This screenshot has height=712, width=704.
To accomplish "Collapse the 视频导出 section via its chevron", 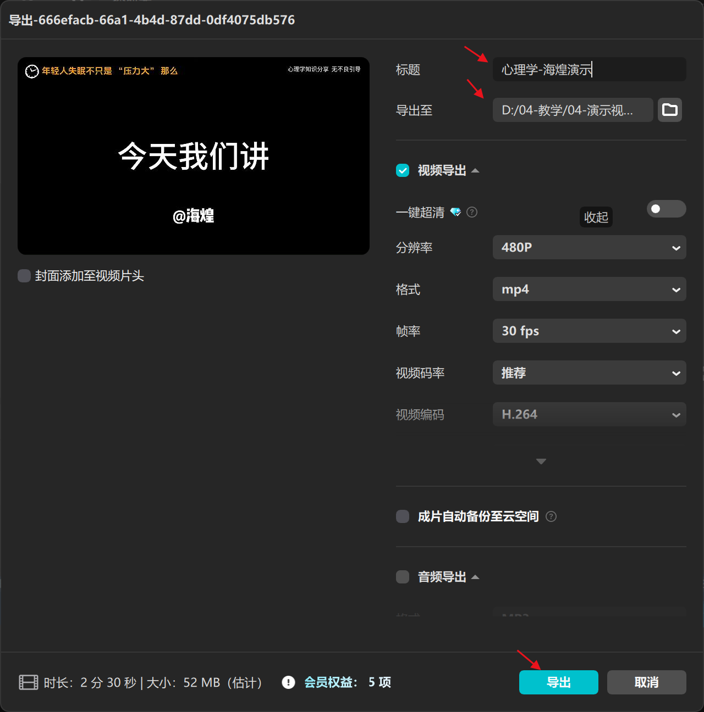I will pos(476,170).
